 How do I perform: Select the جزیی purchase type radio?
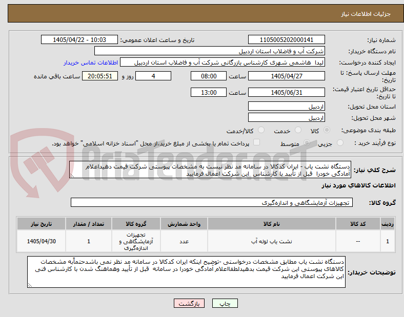click(x=340, y=143)
